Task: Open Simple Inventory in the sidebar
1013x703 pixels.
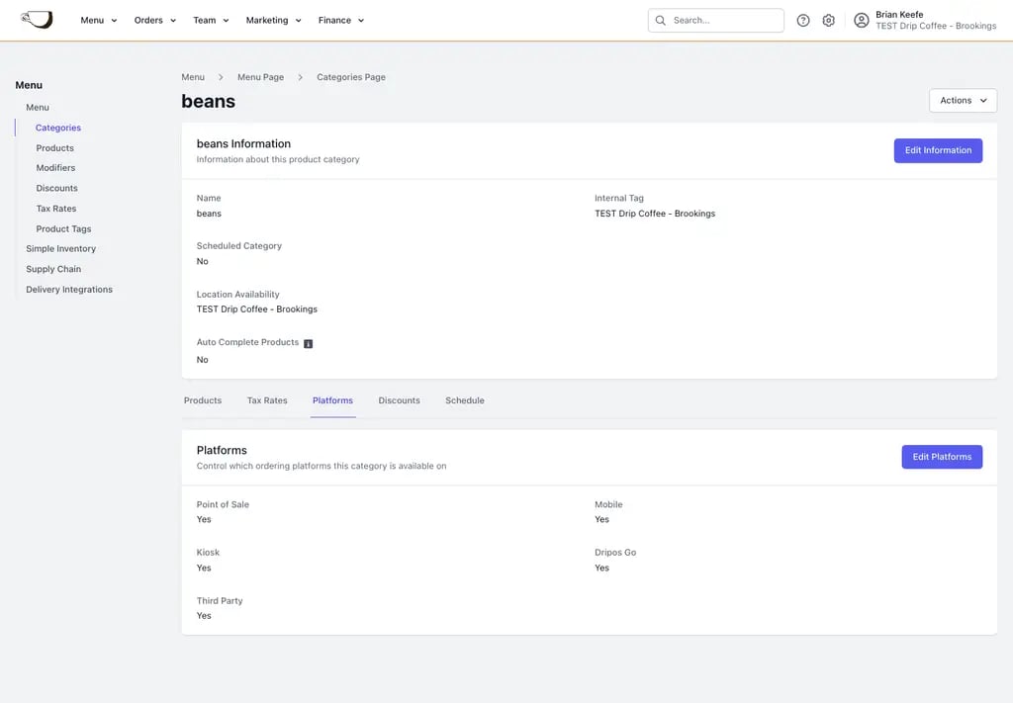Action: 60,248
